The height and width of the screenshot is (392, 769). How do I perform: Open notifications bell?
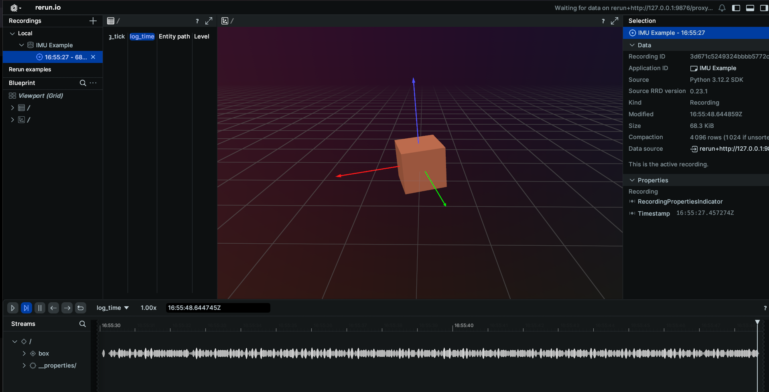722,8
